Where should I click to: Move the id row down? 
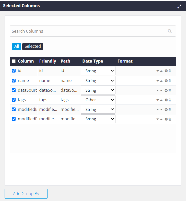[158, 71]
